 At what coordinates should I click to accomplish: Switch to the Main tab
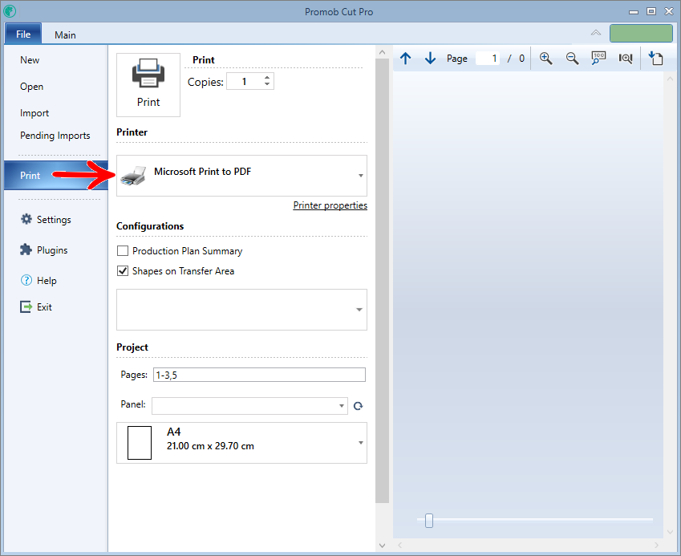[x=65, y=34]
